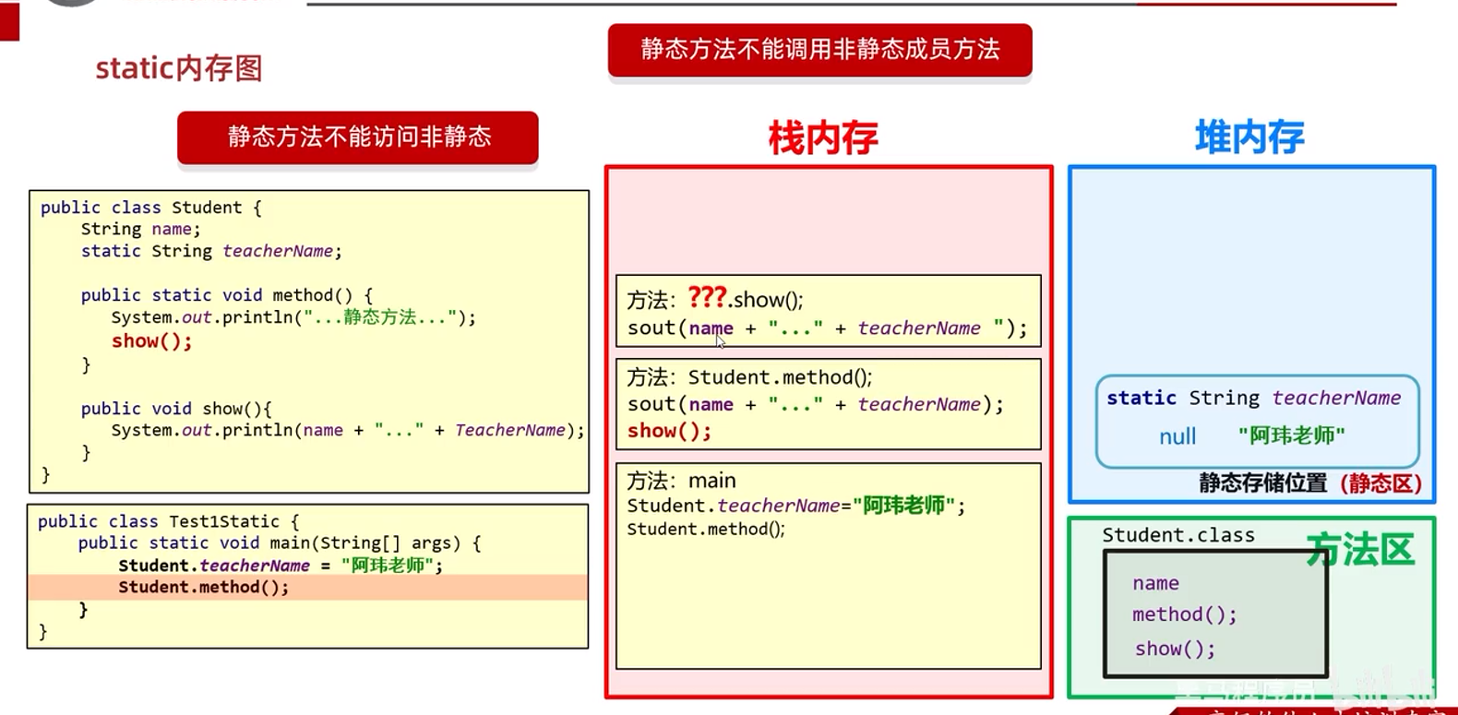Click the sout line in the ???.show() frame
The image size is (1458, 715).
tap(827, 328)
